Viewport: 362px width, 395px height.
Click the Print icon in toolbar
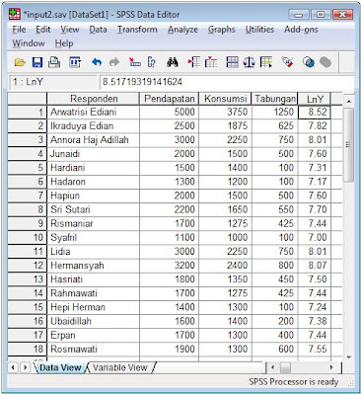pyautogui.click(x=54, y=62)
